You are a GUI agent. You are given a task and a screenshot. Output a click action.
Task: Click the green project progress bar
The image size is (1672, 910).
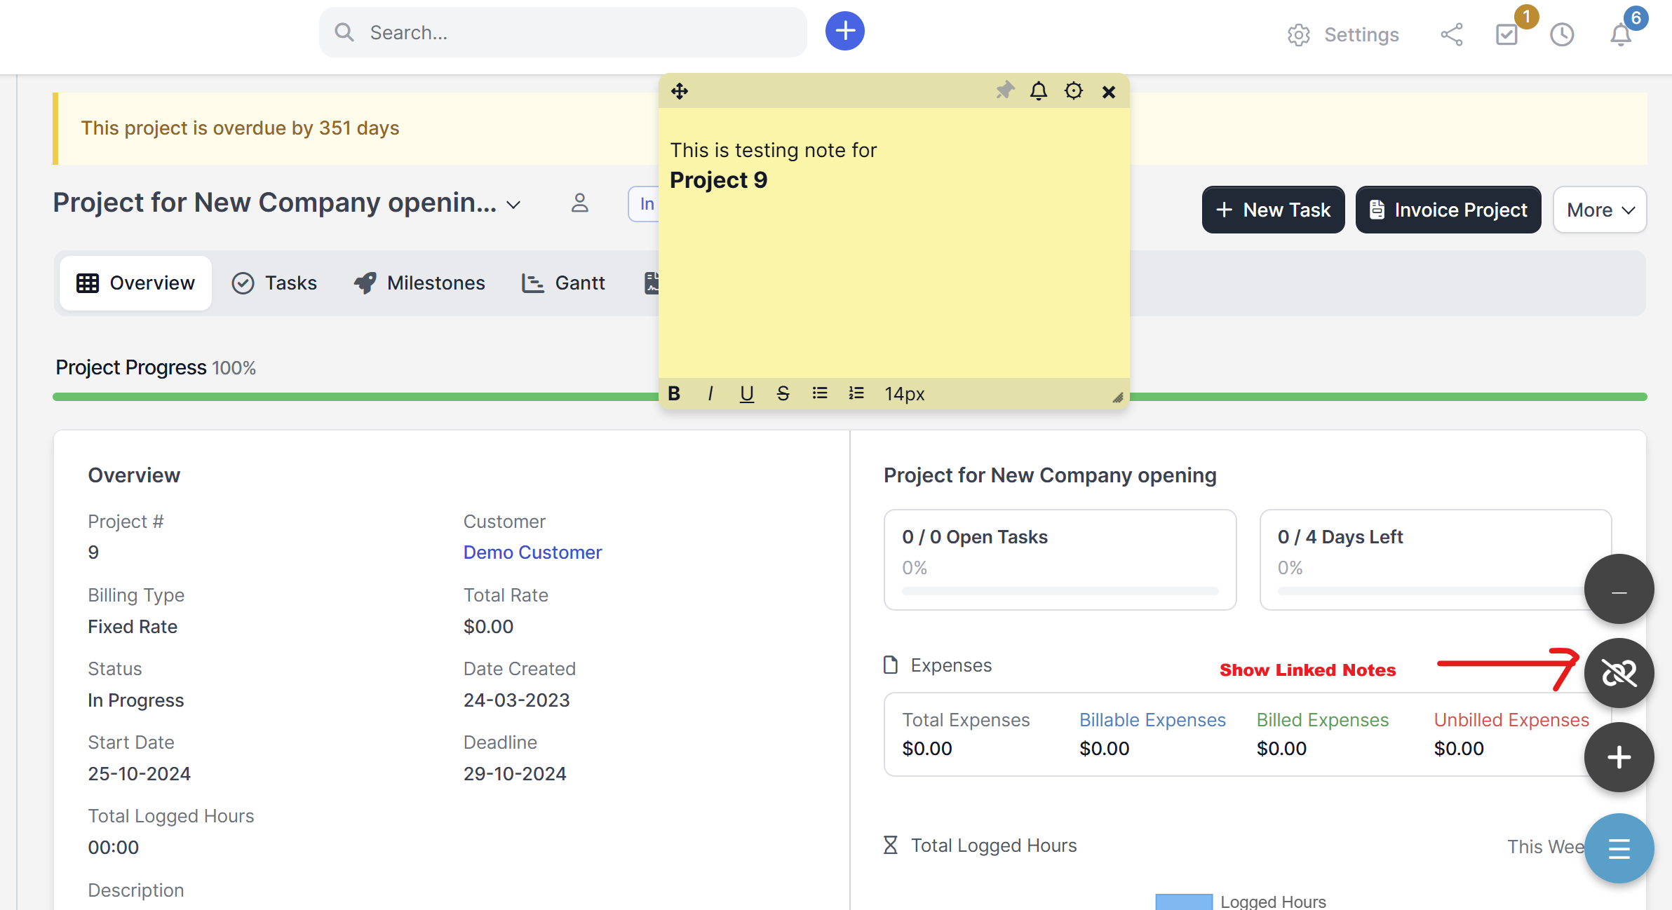351,397
